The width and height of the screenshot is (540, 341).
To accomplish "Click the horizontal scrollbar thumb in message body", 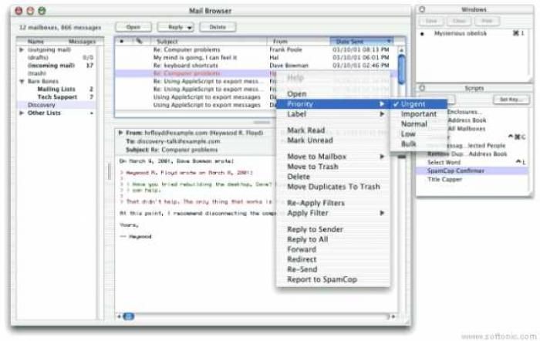I will click(x=129, y=316).
